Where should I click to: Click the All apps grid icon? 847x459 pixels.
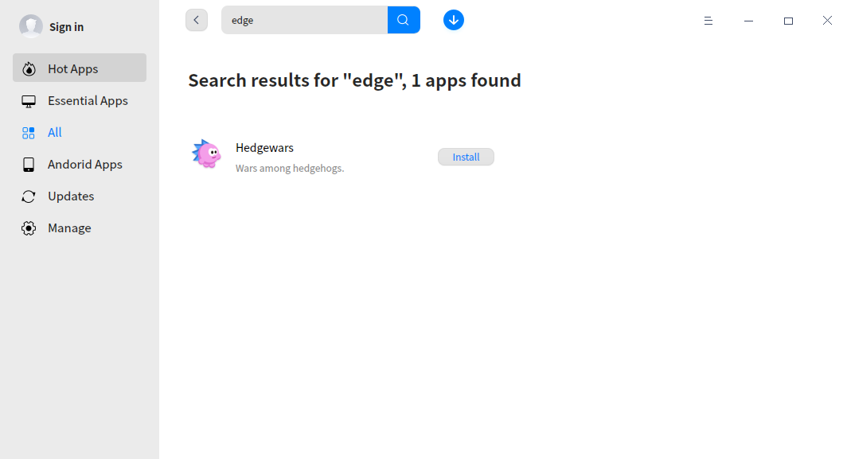pos(29,132)
